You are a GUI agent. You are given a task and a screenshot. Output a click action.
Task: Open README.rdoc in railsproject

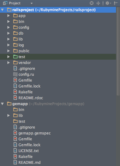point(31,98)
